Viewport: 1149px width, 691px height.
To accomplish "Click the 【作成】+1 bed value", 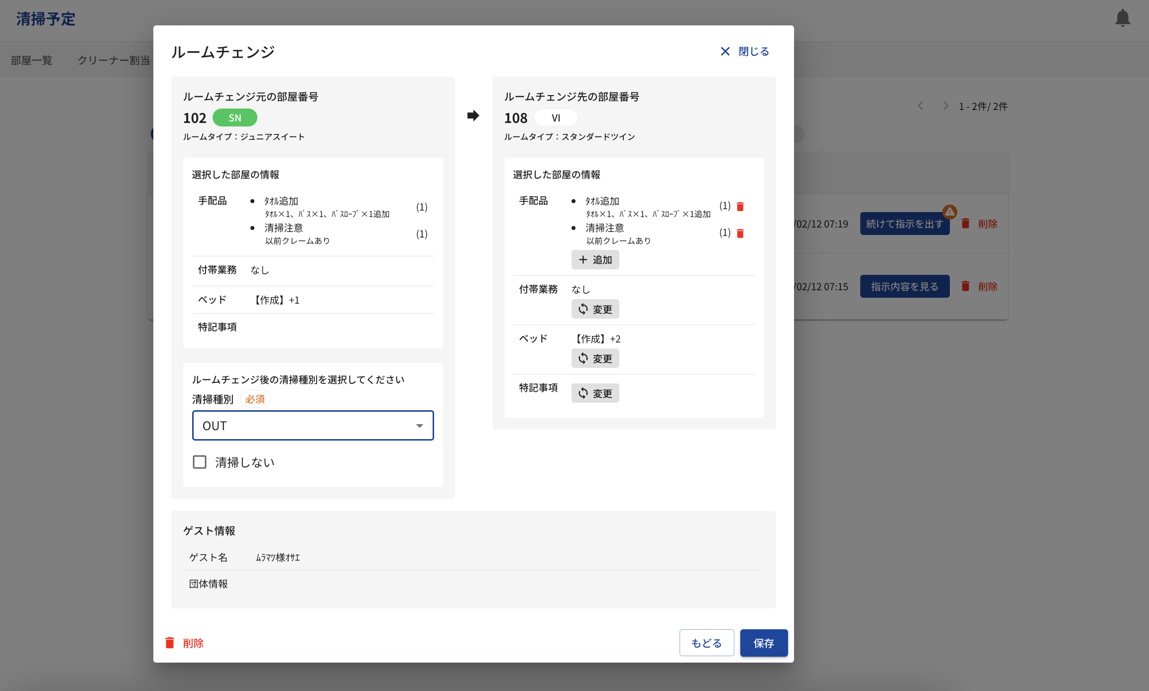I will pos(275,300).
